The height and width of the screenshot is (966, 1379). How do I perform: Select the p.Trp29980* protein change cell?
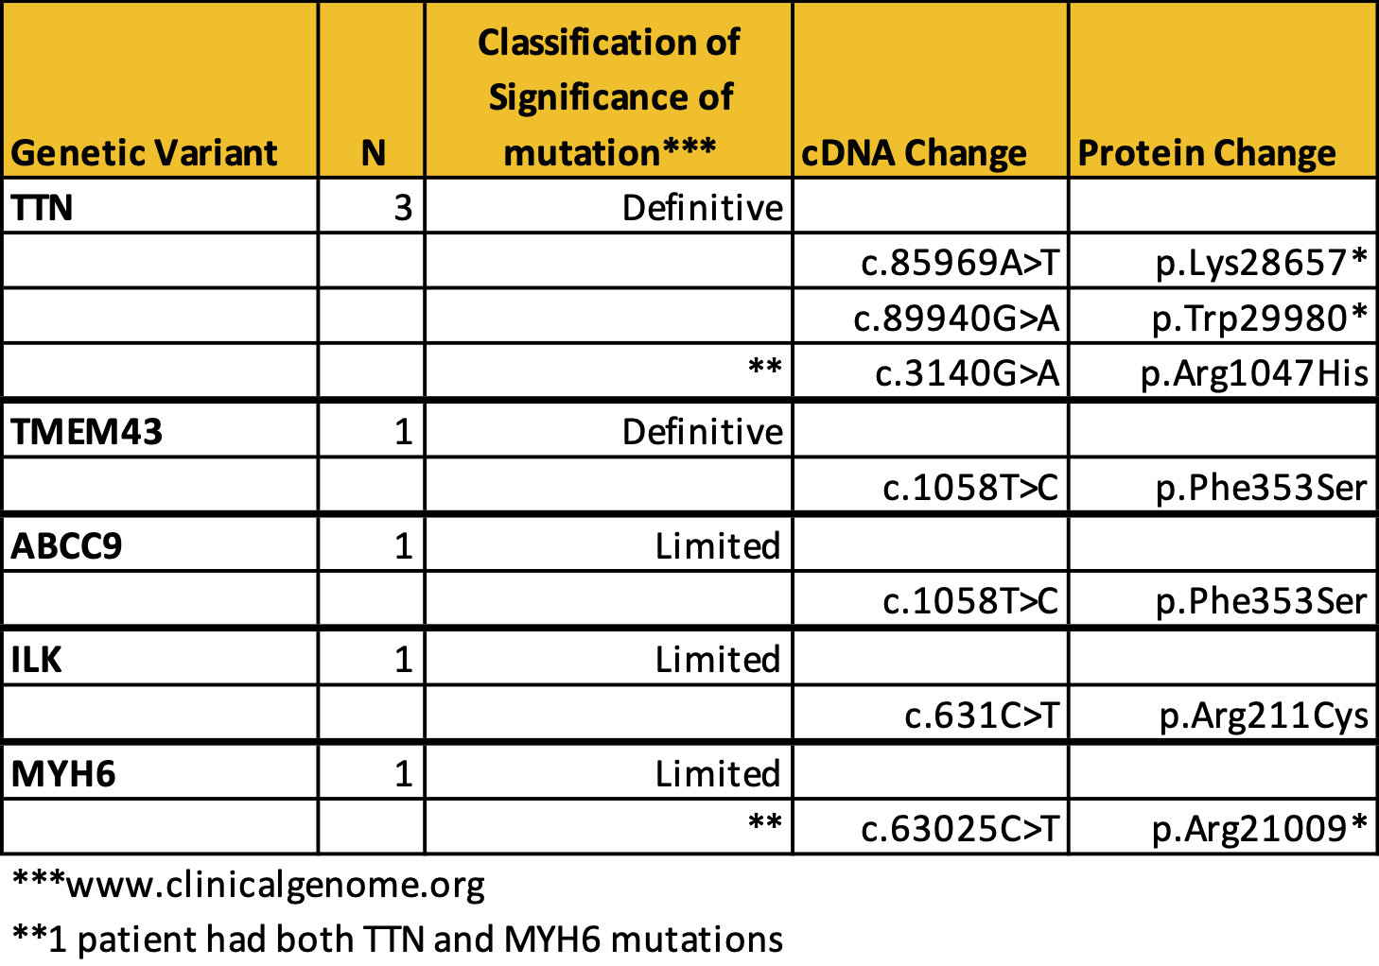(1259, 318)
